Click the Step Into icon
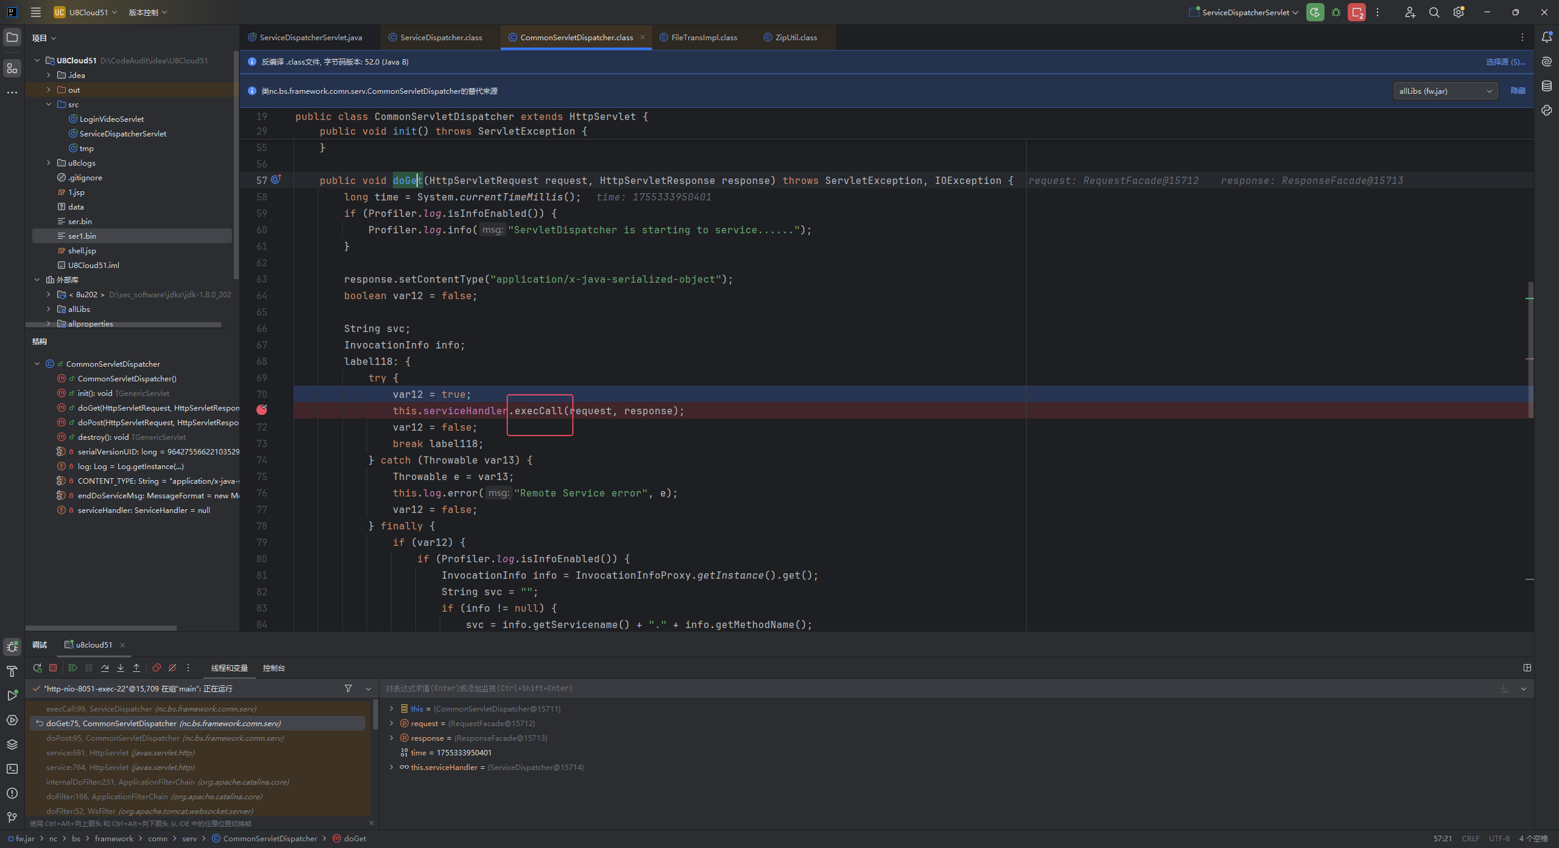The width and height of the screenshot is (1559, 848). pos(121,668)
